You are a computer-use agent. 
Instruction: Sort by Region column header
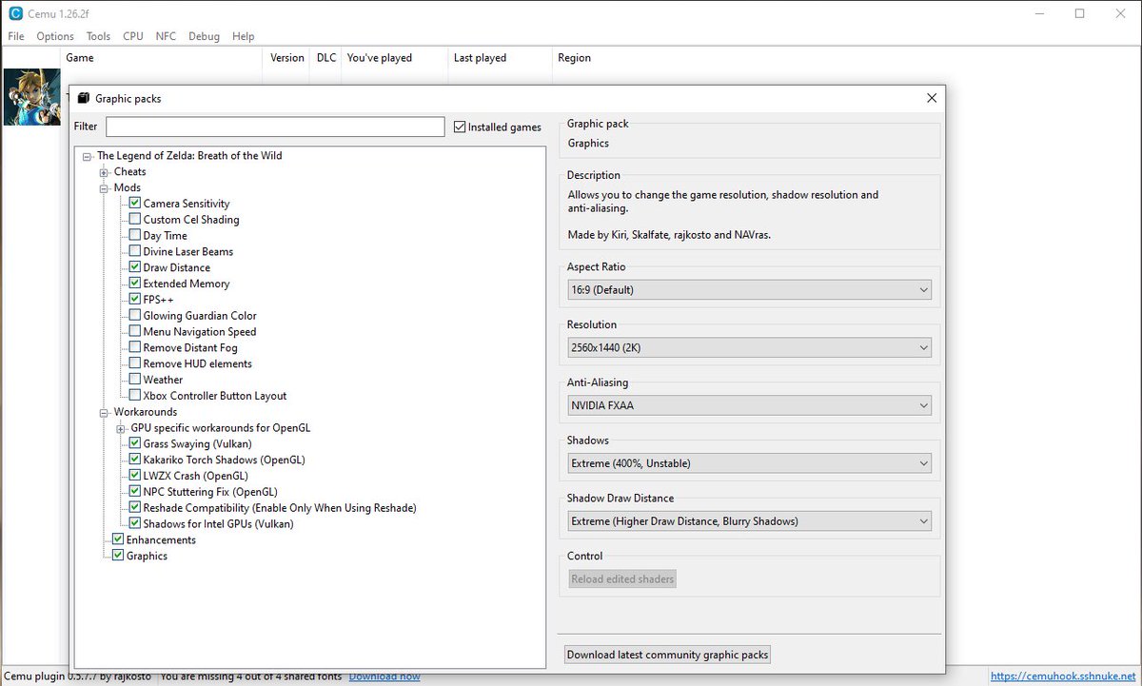point(574,58)
